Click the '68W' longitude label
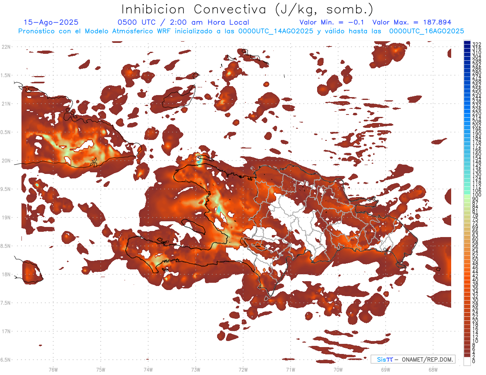486x375 pixels. pyautogui.click(x=433, y=369)
